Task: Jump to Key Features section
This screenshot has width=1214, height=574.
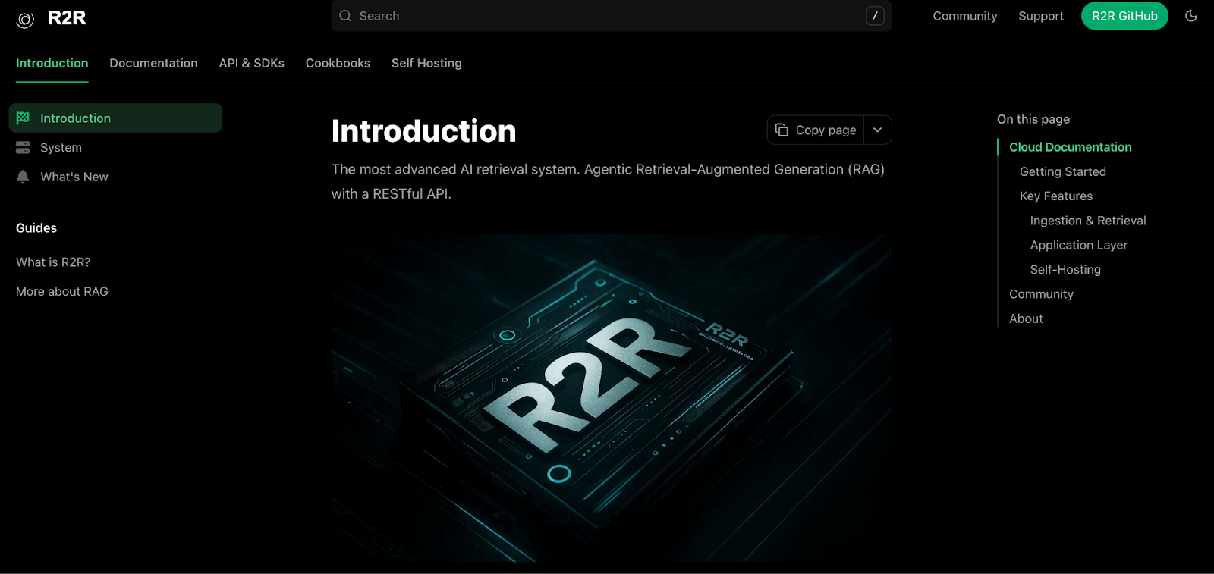Action: point(1056,196)
